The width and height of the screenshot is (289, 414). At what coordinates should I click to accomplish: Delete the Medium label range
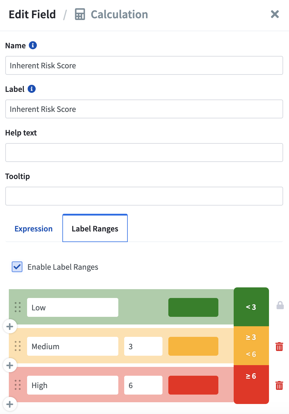click(279, 347)
